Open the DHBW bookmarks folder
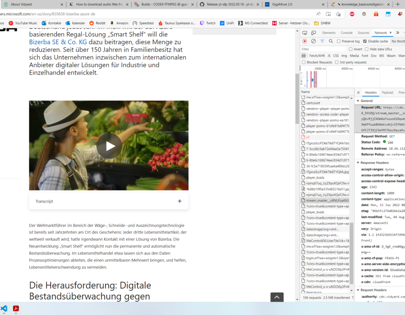This screenshot has height=315, width=405. [x=322, y=23]
